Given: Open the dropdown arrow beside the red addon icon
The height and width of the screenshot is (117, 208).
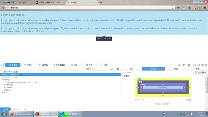Looking at the screenshot, I should [x=199, y=8].
